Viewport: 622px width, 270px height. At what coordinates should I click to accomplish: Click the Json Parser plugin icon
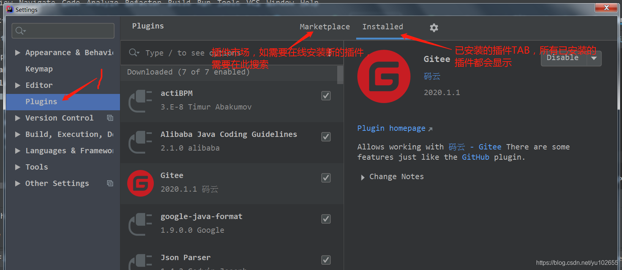140,262
